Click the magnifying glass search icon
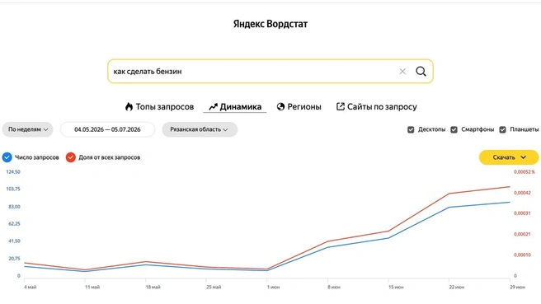Image resolution: width=541 pixels, height=304 pixels. coord(421,72)
